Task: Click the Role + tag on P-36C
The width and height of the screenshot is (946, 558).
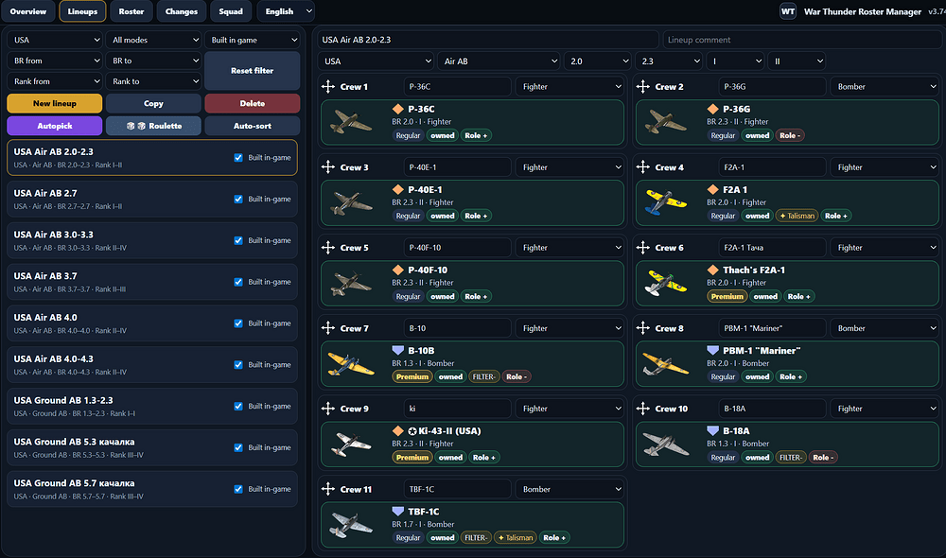Action: click(476, 136)
